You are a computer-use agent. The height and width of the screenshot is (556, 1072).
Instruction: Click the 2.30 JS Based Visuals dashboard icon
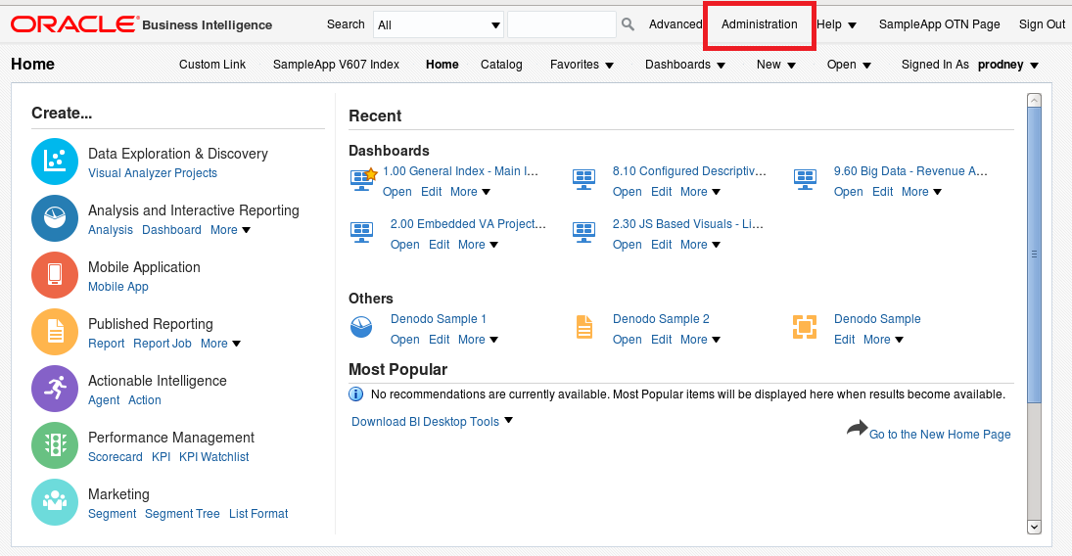[583, 233]
